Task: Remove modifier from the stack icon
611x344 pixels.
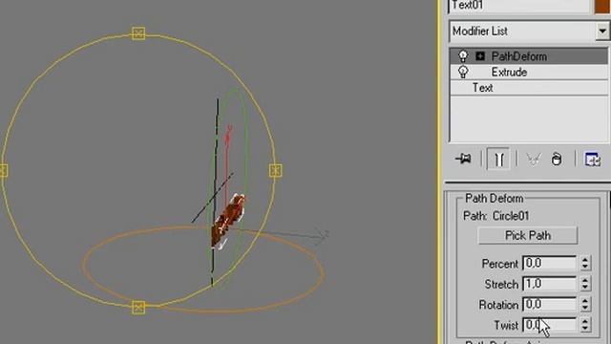Action: point(557,160)
